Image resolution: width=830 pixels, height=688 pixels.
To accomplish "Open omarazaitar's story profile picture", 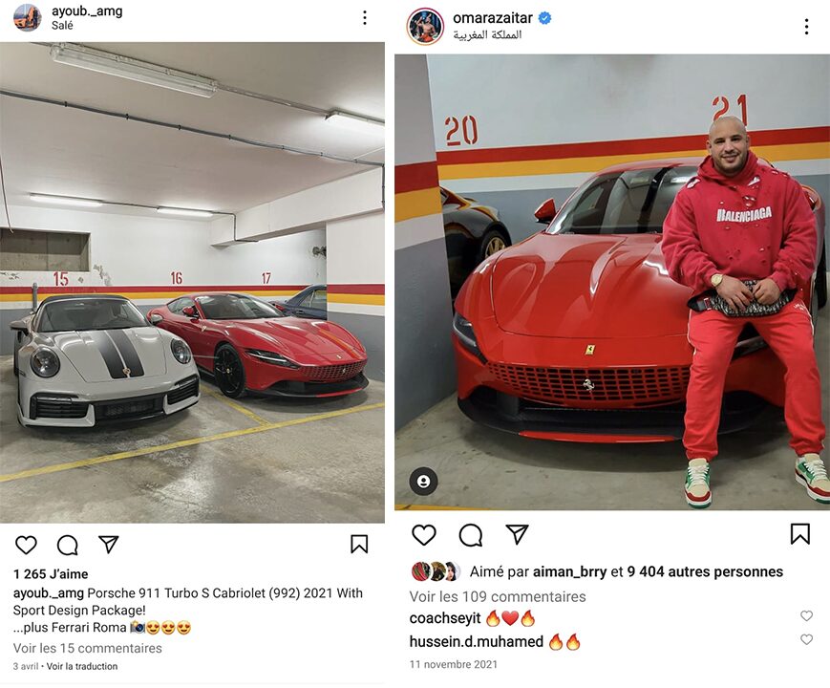I will click(x=425, y=27).
